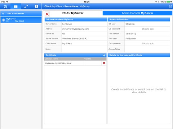Click the Client Name field My Client
Image resolution: width=173 pixels, height=129 pixels.
pyautogui.click(x=84, y=43)
